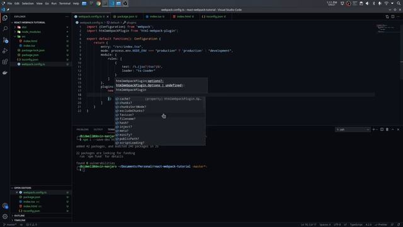This screenshot has height=227, width=403.
Task: Click the open changes icon in editor toolbar
Action: click(387, 16)
